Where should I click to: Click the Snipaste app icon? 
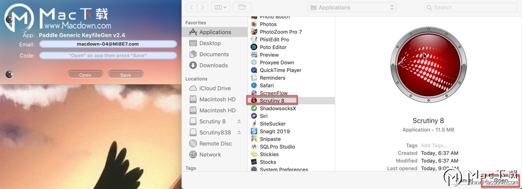[254, 139]
